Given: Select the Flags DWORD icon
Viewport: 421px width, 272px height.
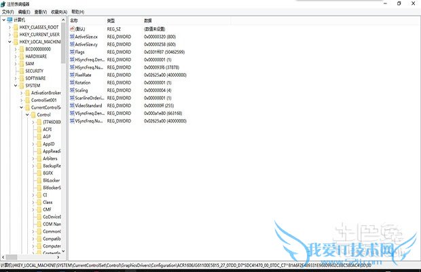Looking at the screenshot, I should (x=72, y=52).
